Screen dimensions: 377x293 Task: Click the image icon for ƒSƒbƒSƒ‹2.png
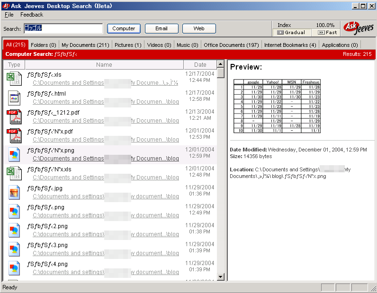coord(14,231)
